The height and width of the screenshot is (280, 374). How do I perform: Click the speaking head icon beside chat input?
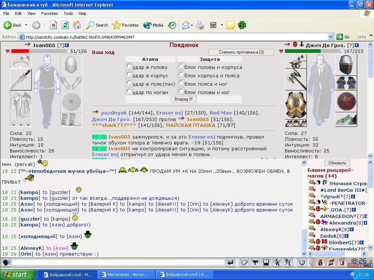[6, 262]
